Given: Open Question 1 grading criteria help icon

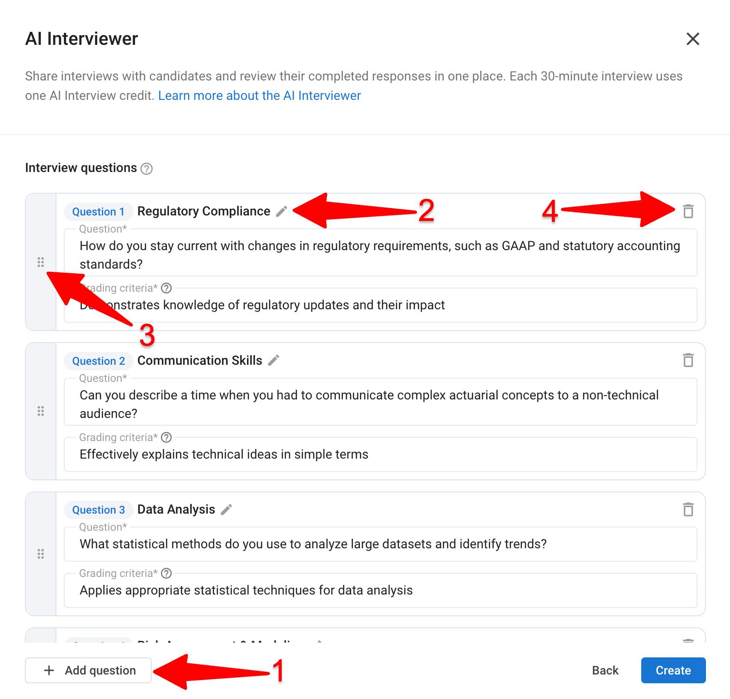Looking at the screenshot, I should point(167,288).
